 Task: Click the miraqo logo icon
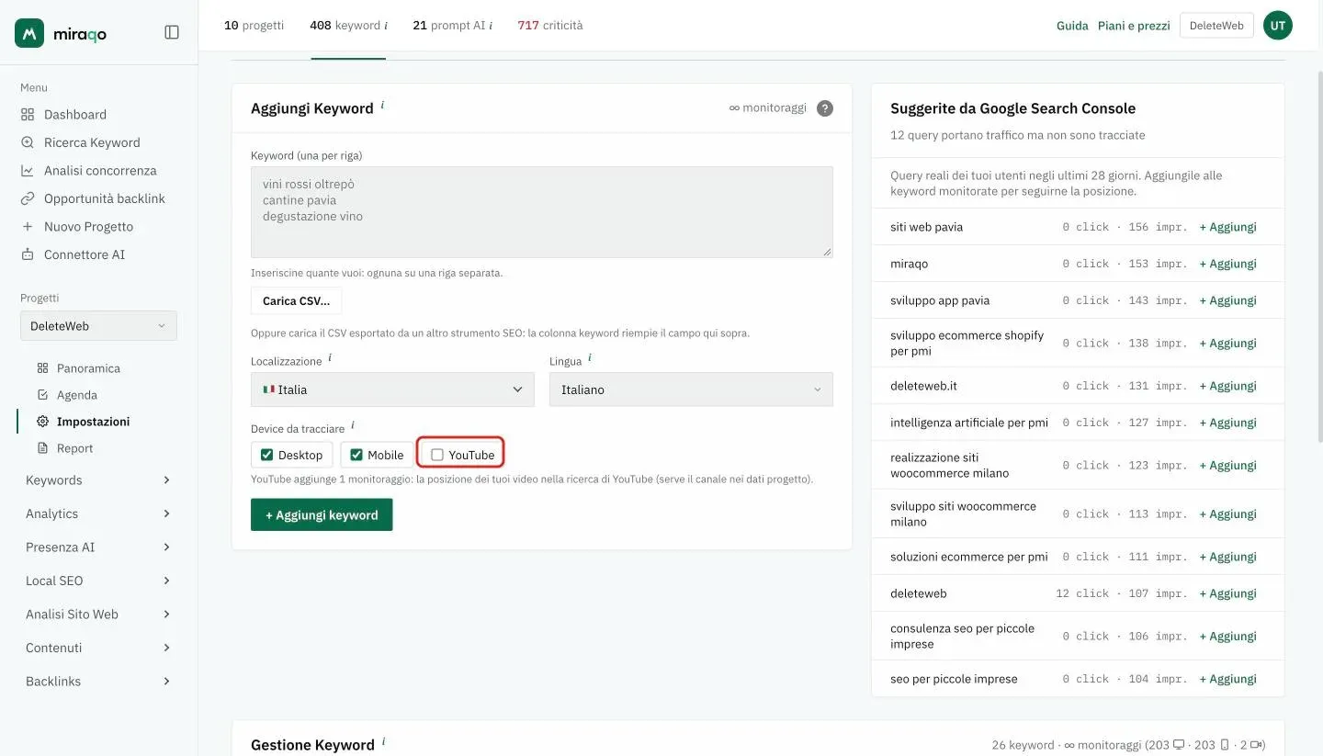click(29, 33)
